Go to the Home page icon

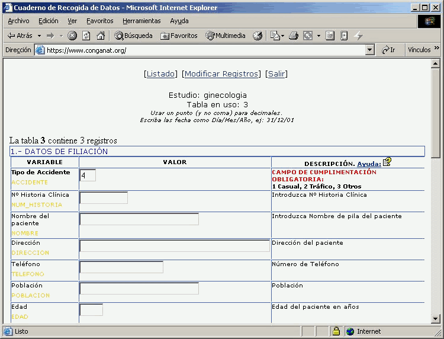101,36
